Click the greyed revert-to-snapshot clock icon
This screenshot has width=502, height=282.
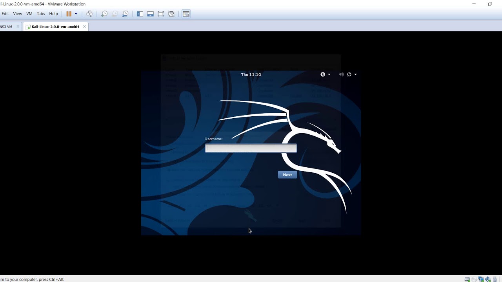coord(115,14)
